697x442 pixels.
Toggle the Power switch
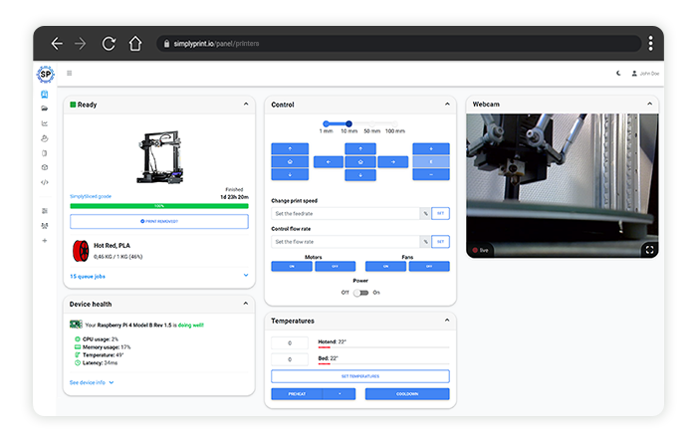(x=360, y=292)
